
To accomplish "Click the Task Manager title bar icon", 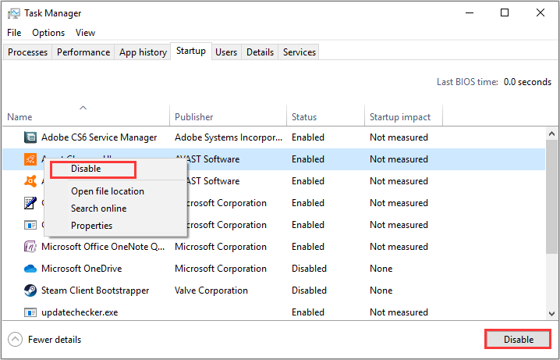I will click(13, 13).
